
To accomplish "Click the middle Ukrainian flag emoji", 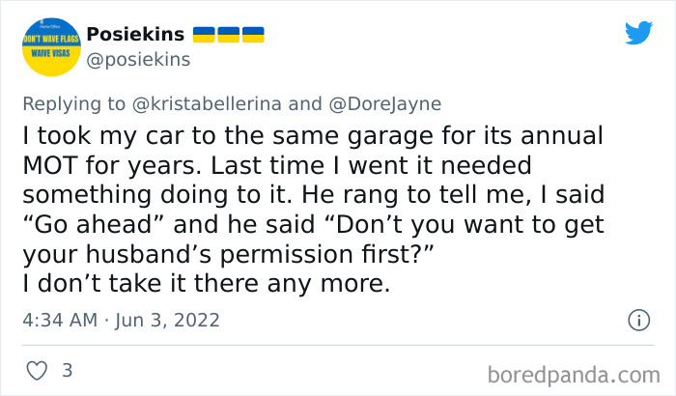I will pos(229,35).
